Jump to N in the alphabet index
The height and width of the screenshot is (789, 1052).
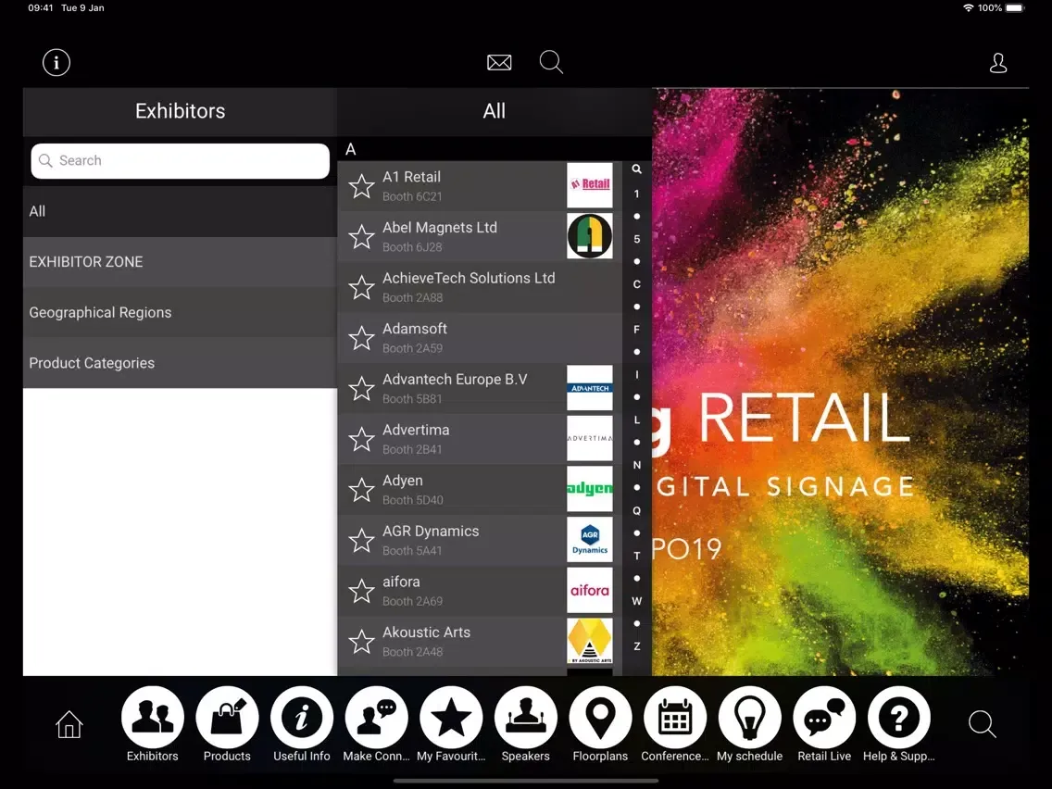click(x=637, y=465)
